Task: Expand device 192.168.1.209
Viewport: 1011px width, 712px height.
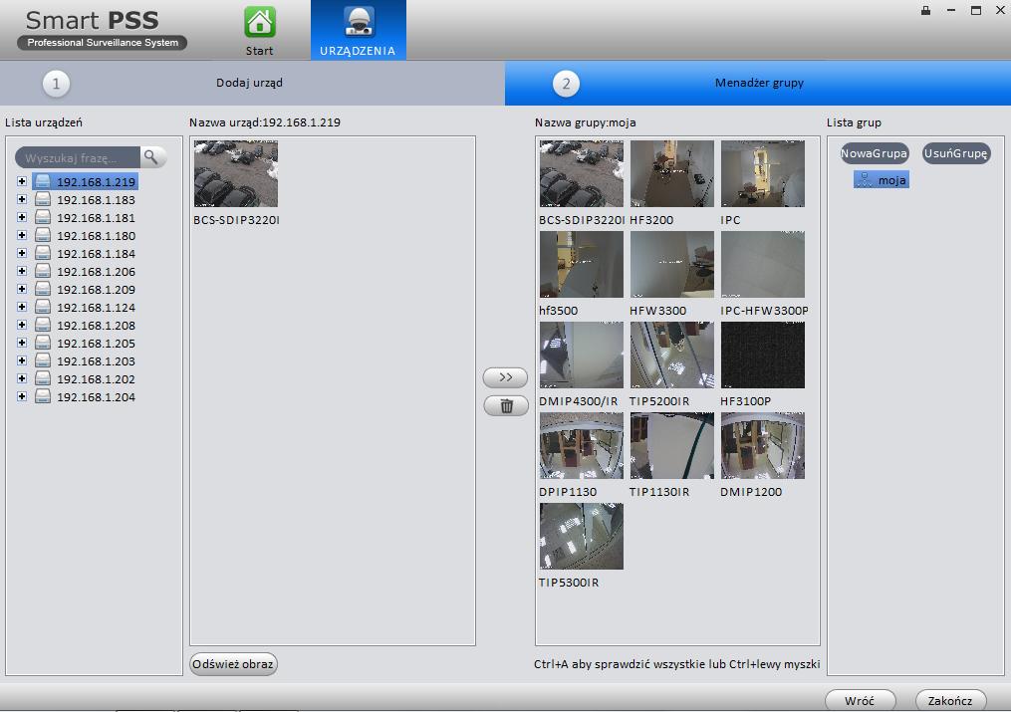Action: (x=22, y=290)
